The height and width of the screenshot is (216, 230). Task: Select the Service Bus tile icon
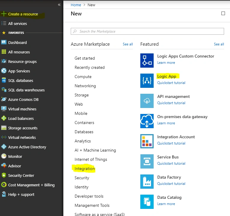point(147,161)
